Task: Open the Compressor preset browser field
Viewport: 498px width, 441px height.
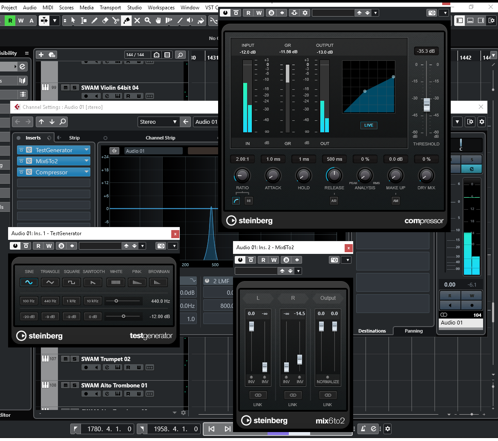Action: tap(333, 13)
